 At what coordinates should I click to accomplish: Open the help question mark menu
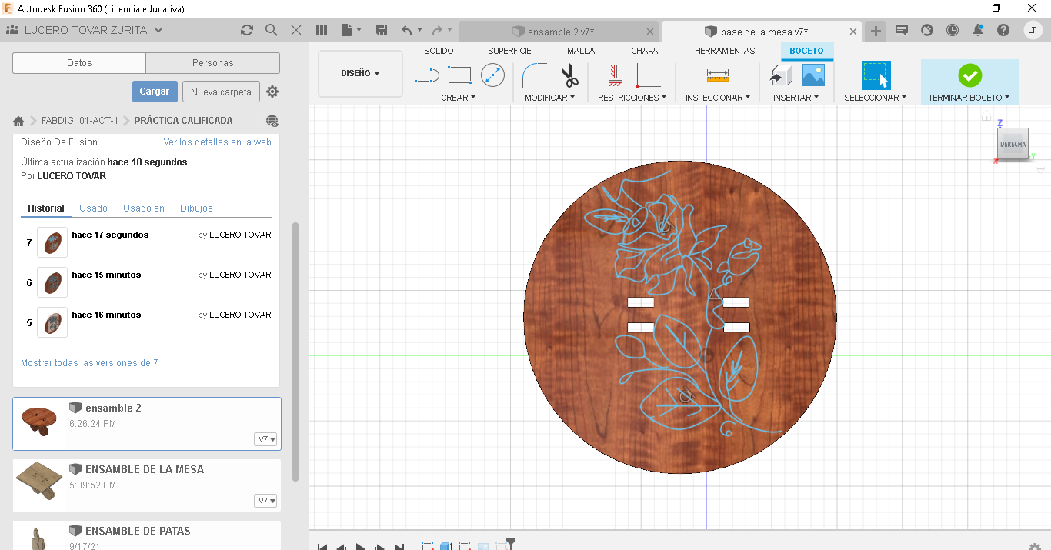click(x=1003, y=30)
